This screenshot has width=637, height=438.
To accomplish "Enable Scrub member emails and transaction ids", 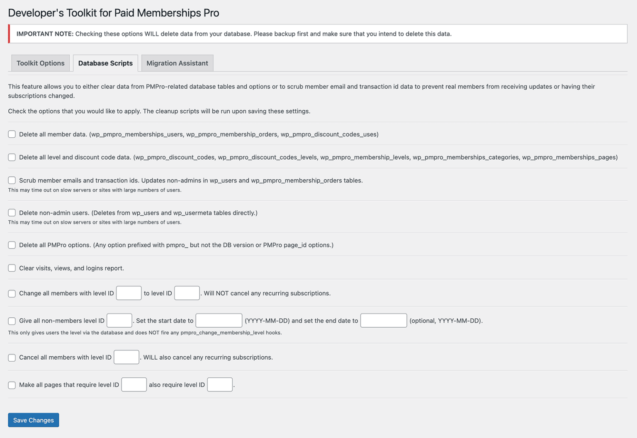I will [12, 180].
